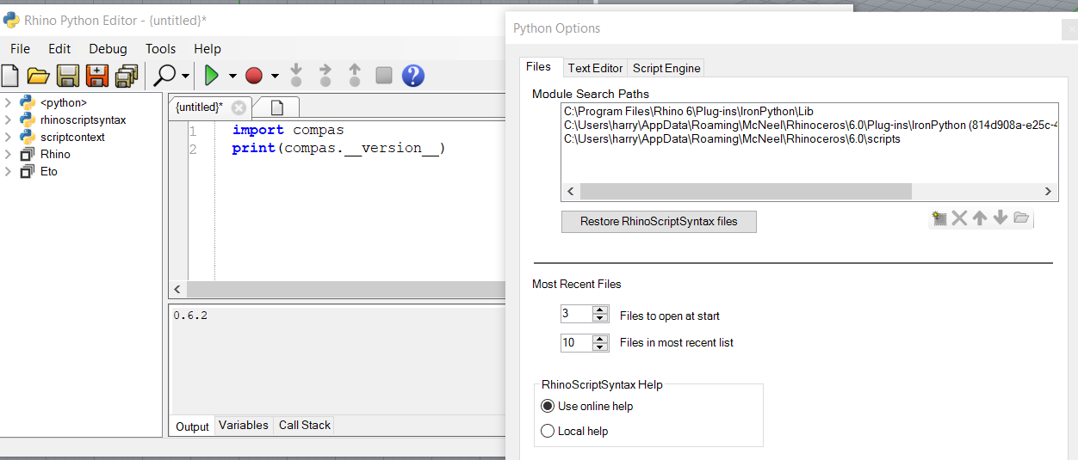Open help with the blue question mark
This screenshot has height=460, width=1078.
[x=413, y=76]
